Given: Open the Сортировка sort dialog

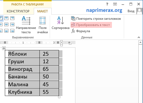Looking at the screenshot, I should click(61, 23).
